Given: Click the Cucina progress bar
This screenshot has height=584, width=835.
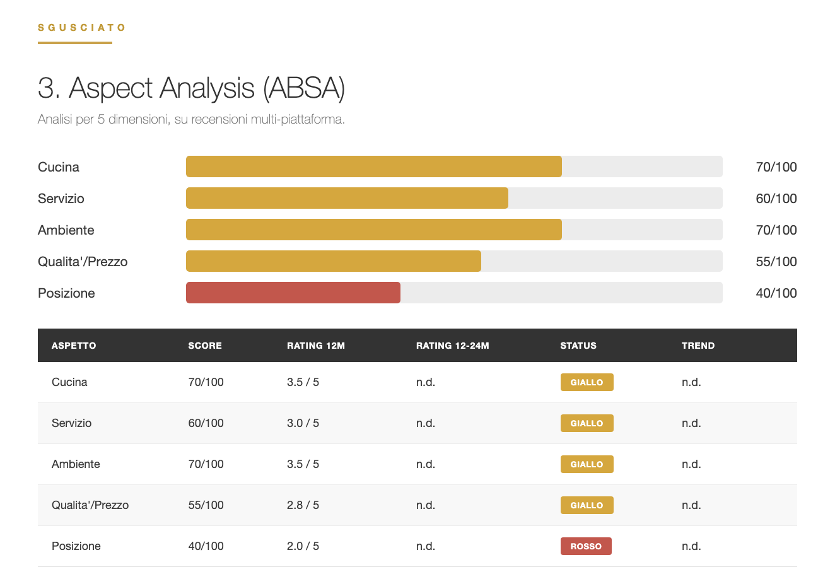Looking at the screenshot, I should tap(454, 166).
